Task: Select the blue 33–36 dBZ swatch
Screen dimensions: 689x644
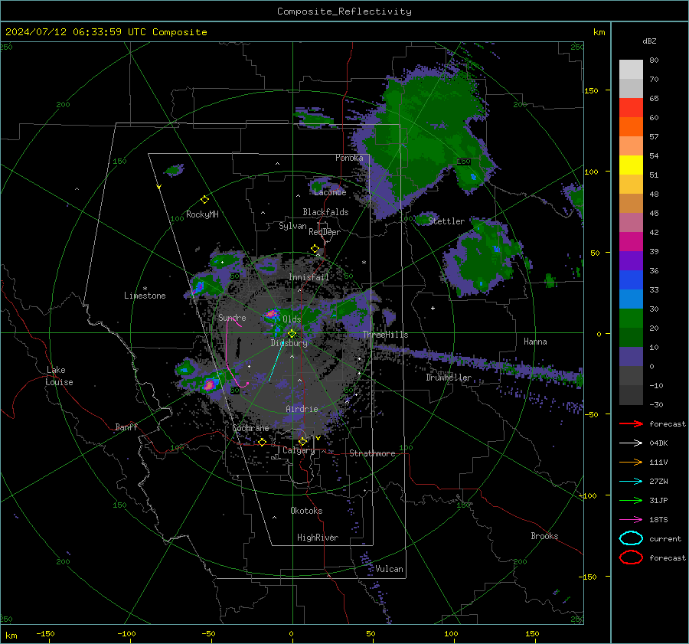Action: point(631,280)
